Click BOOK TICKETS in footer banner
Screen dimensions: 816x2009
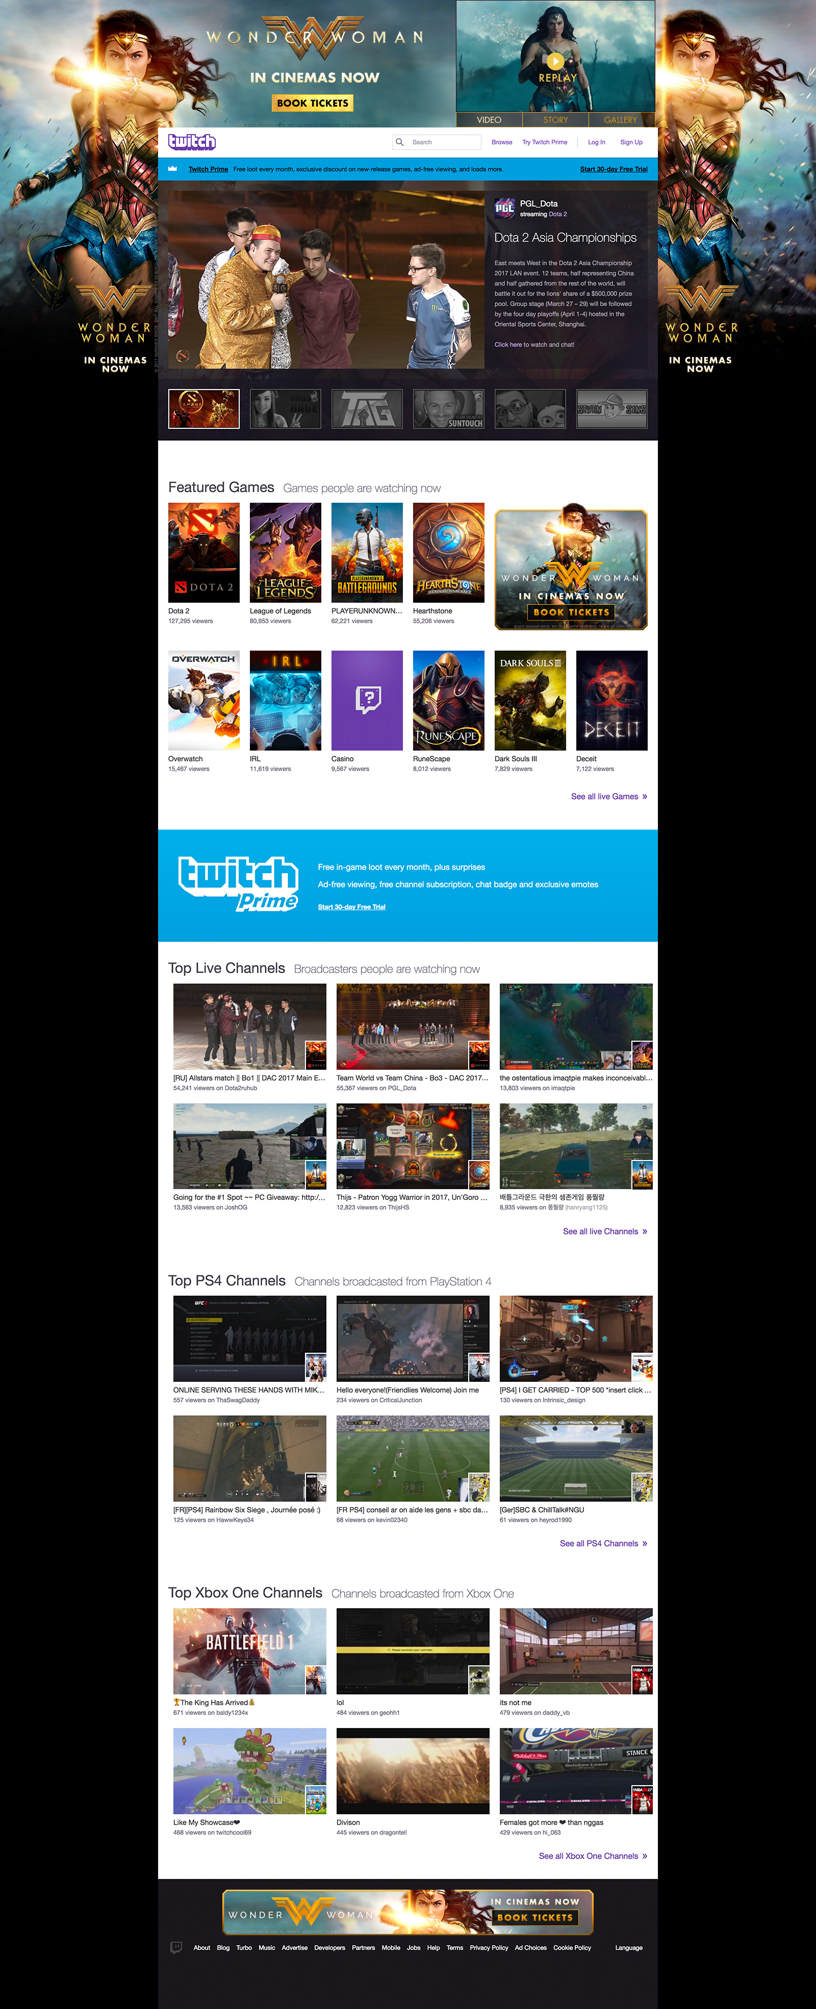(x=535, y=1917)
